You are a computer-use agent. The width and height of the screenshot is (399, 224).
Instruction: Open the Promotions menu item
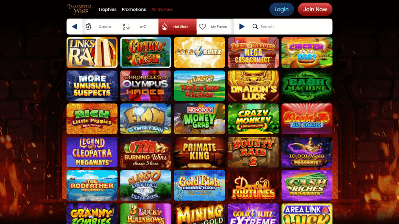134,9
